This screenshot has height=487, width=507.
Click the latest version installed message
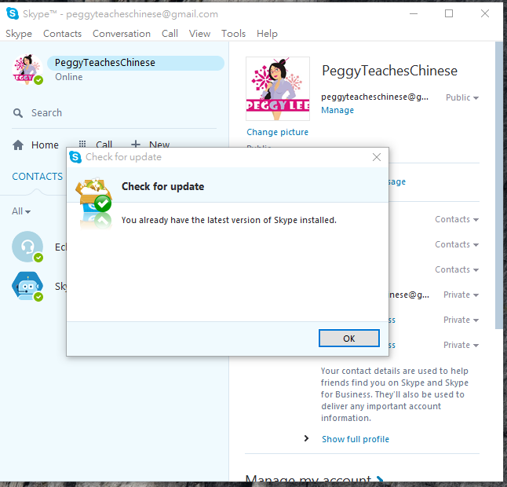[229, 220]
